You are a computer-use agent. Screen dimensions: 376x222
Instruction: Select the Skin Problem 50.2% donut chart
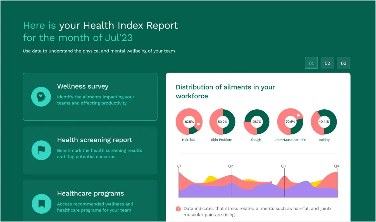[x=222, y=122]
